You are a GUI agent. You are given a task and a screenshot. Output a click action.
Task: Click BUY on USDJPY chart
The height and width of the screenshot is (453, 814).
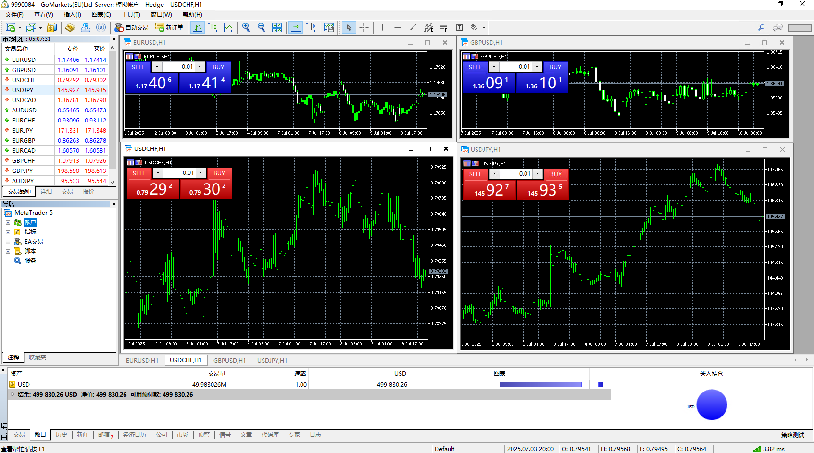coord(556,174)
